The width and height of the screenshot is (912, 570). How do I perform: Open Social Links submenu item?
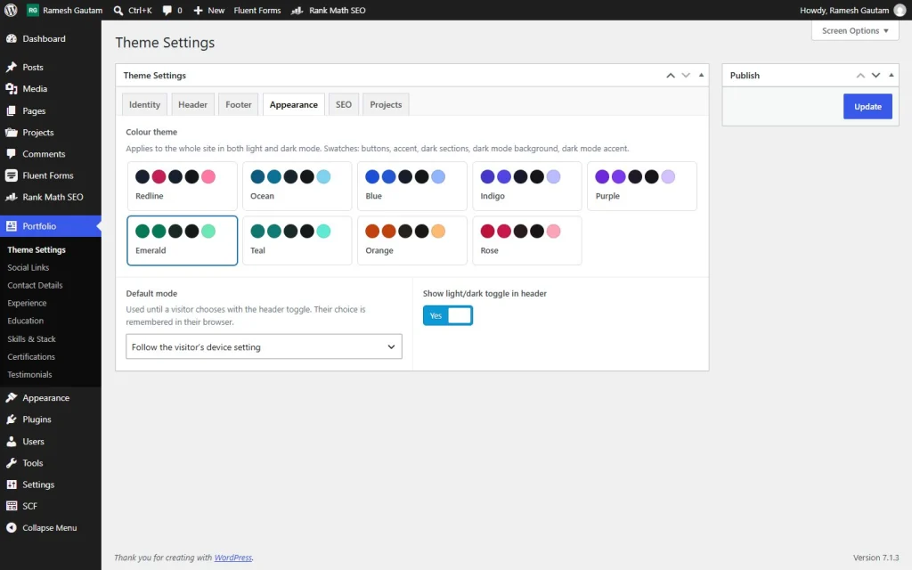[x=28, y=267]
